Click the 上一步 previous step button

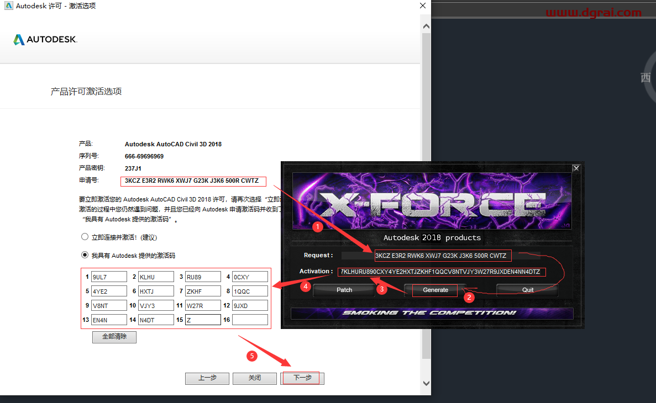tap(207, 378)
